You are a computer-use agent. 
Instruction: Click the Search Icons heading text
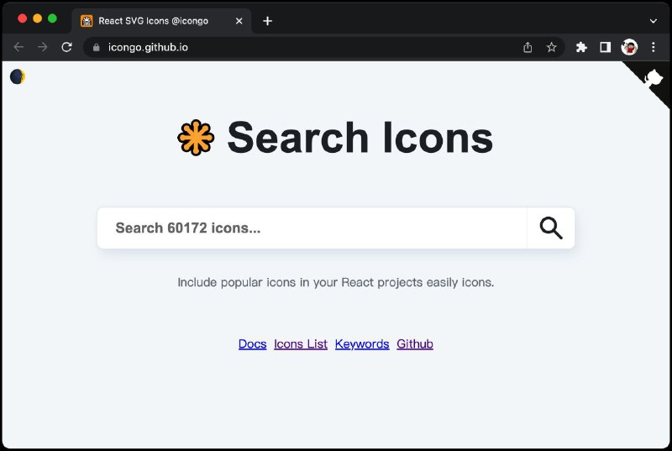(360, 138)
